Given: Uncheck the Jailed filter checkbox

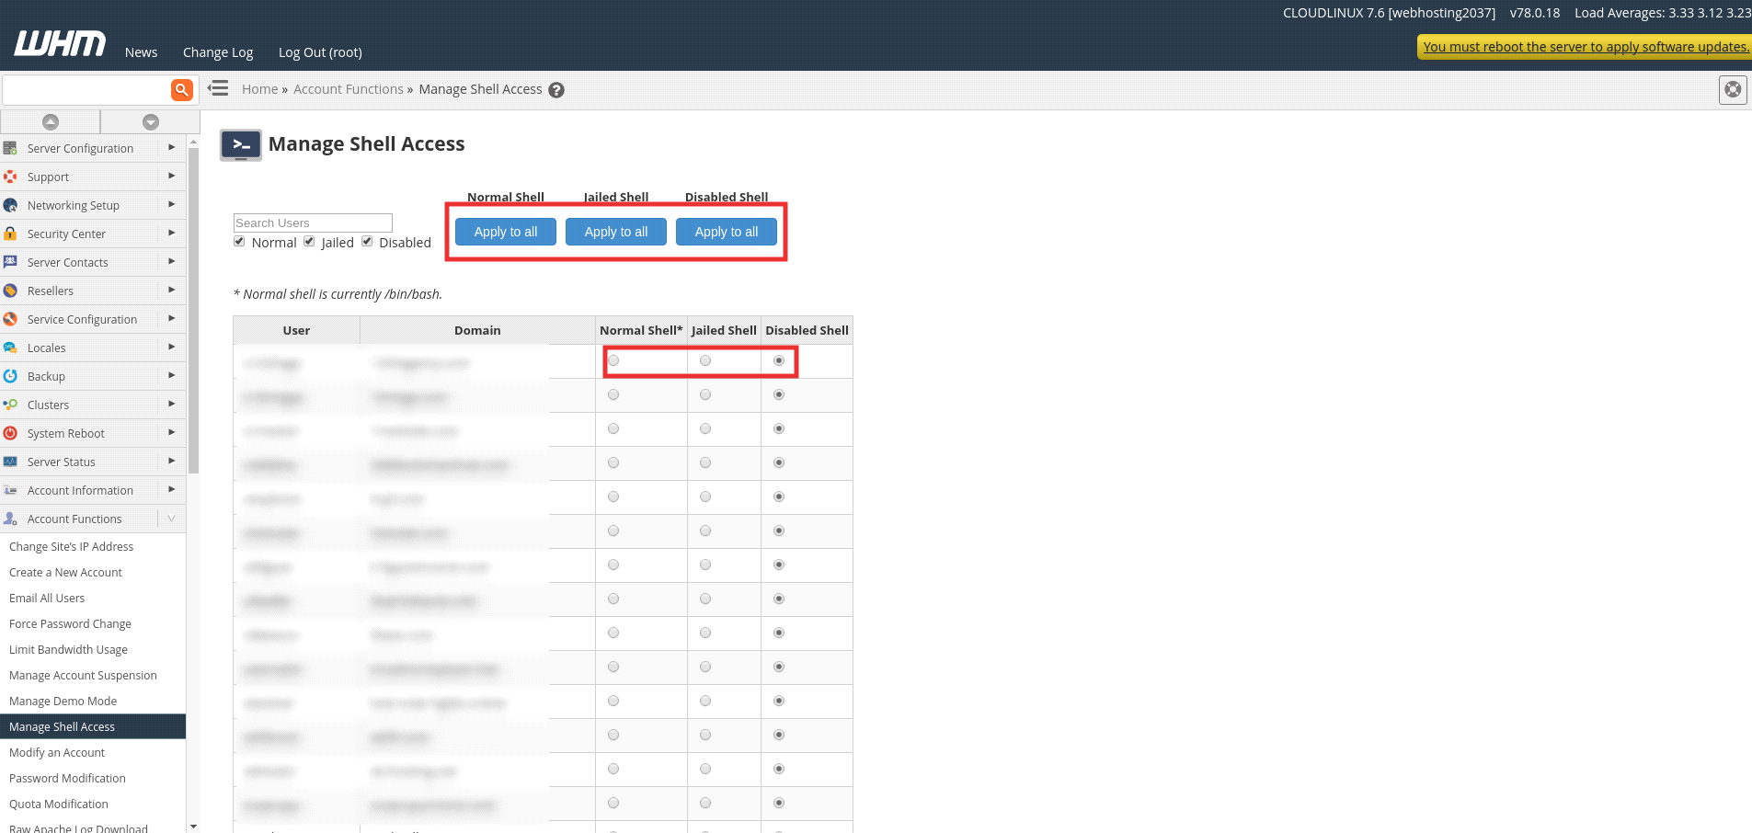Looking at the screenshot, I should [x=309, y=241].
